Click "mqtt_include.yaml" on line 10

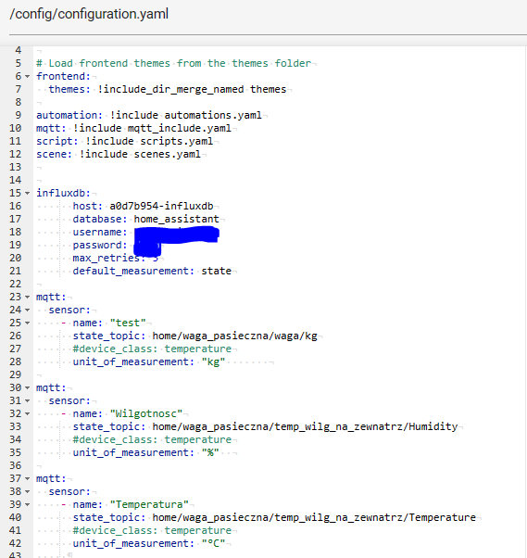180,128
